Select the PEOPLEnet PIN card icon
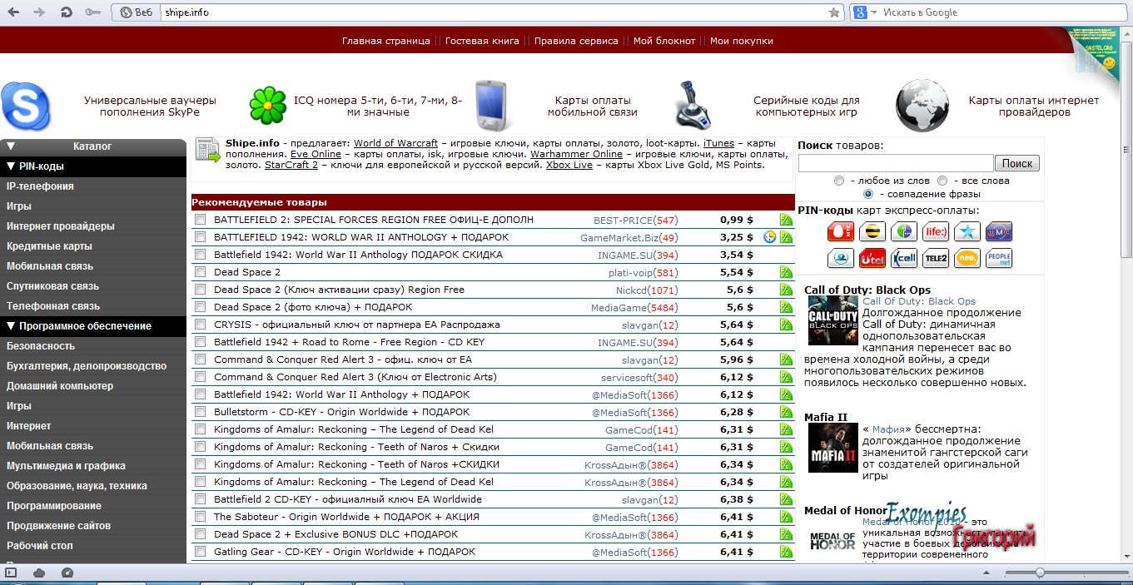 point(999,258)
